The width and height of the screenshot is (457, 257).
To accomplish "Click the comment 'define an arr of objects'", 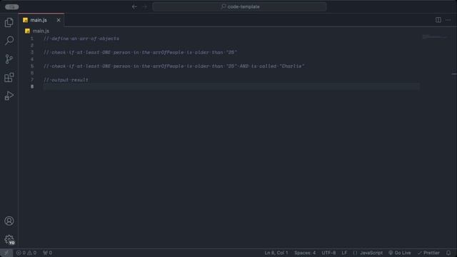I will click(x=81, y=39).
